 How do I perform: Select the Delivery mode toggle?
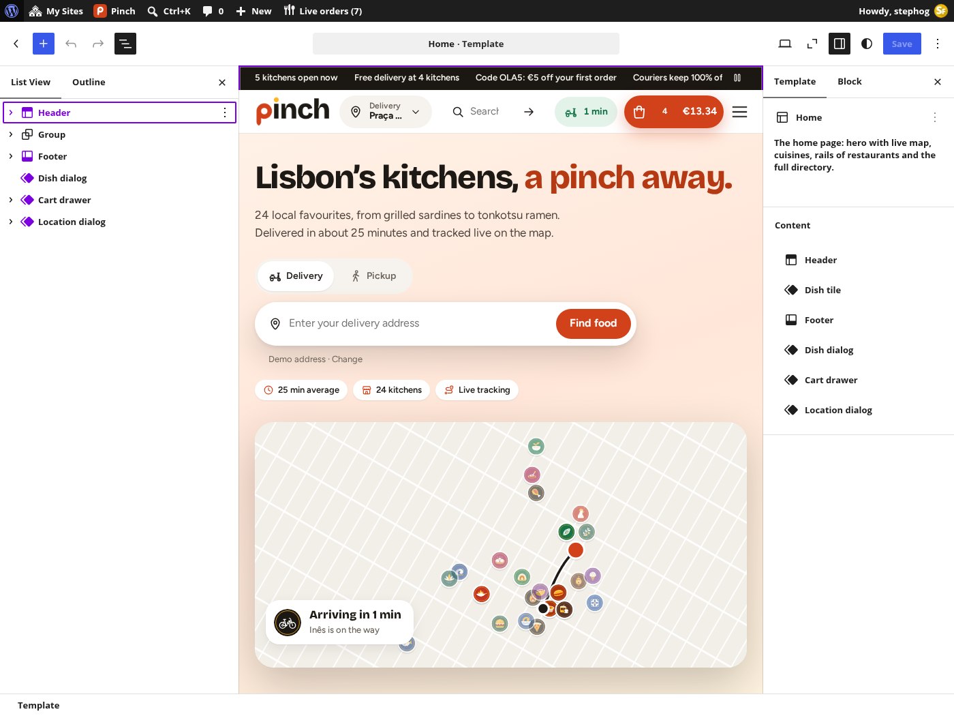coord(296,276)
